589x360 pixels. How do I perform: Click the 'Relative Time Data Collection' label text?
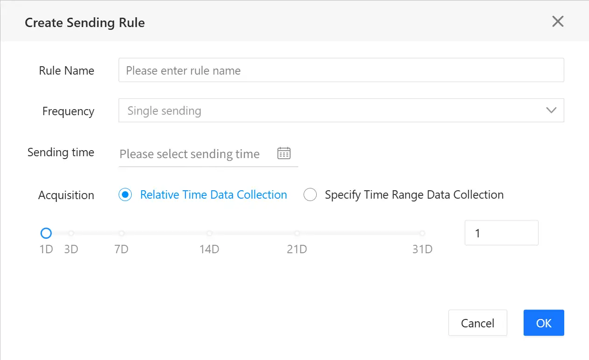213,195
